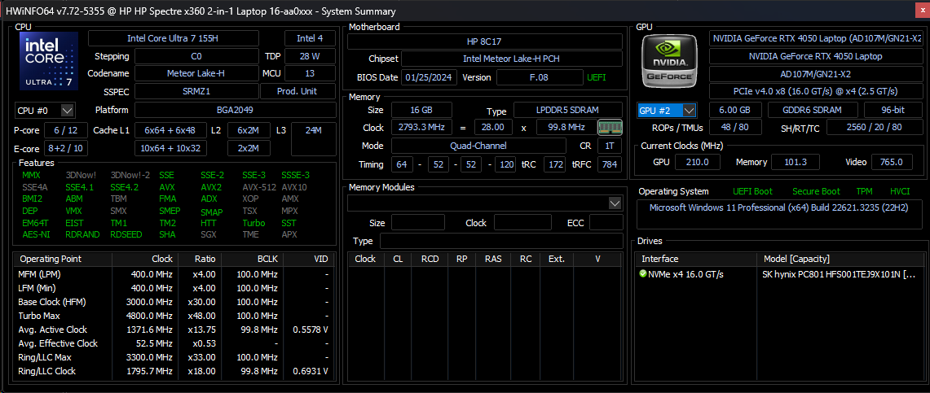Viewport: 930px width, 393px height.
Task: Click the green drive status check icon
Action: coord(643,274)
